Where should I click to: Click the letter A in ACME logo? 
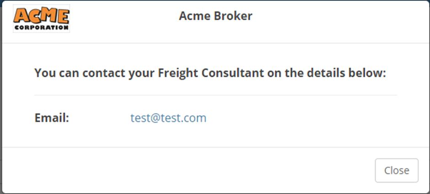21,16
